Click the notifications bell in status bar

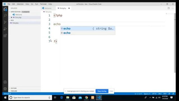pos(173,94)
